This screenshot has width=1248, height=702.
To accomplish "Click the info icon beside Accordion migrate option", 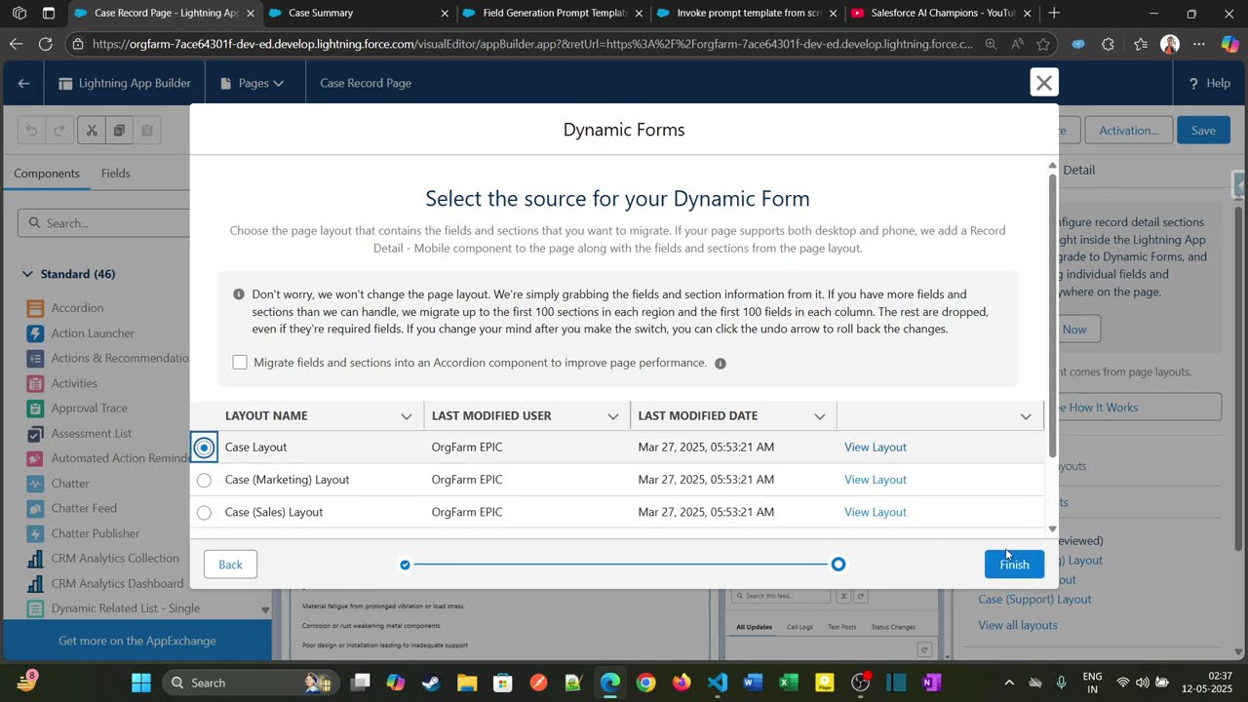I will tap(721, 364).
